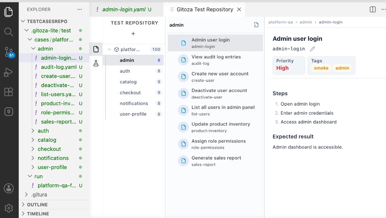386x218 pixels.
Task: Open Source Control with badge 51
Action: tap(9, 52)
